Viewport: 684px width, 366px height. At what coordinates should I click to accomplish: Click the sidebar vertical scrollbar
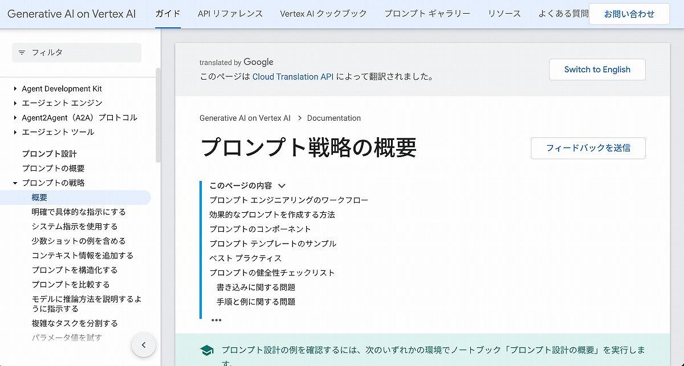[x=158, y=114]
